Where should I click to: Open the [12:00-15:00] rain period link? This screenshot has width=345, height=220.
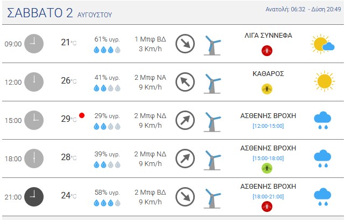pos(268,126)
